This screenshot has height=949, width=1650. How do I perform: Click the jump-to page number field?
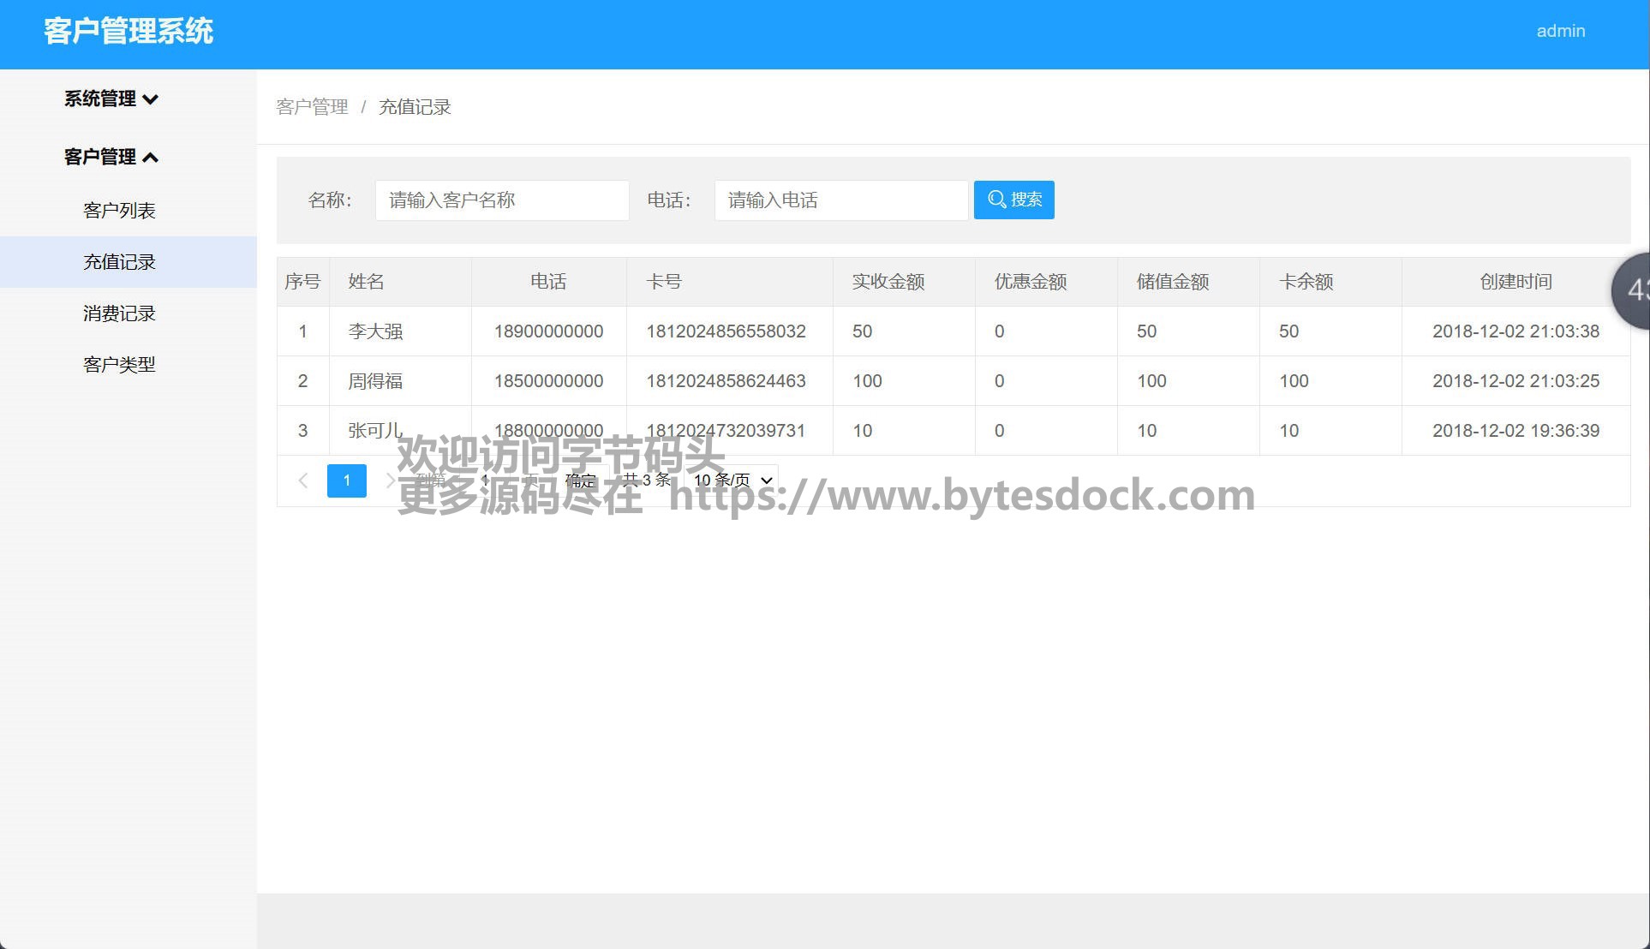pos(486,480)
